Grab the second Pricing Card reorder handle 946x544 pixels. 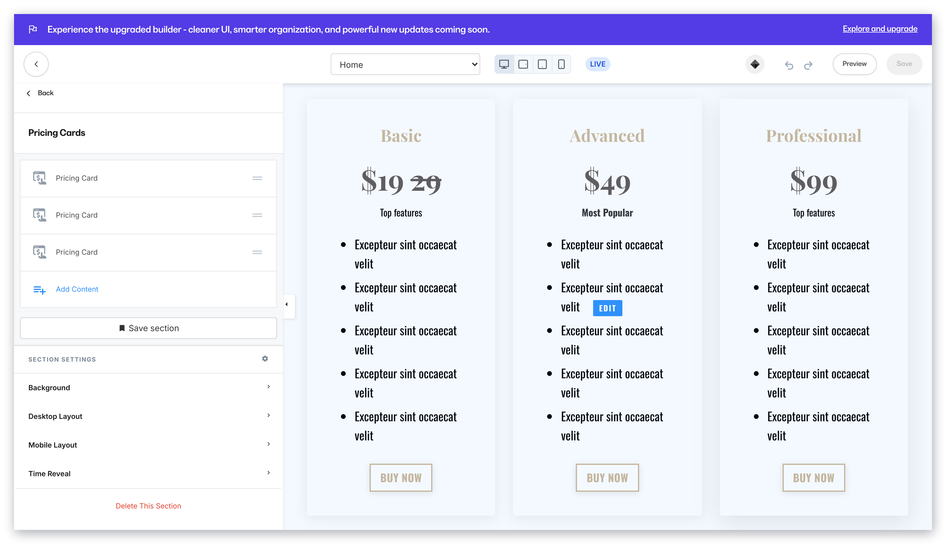[257, 215]
